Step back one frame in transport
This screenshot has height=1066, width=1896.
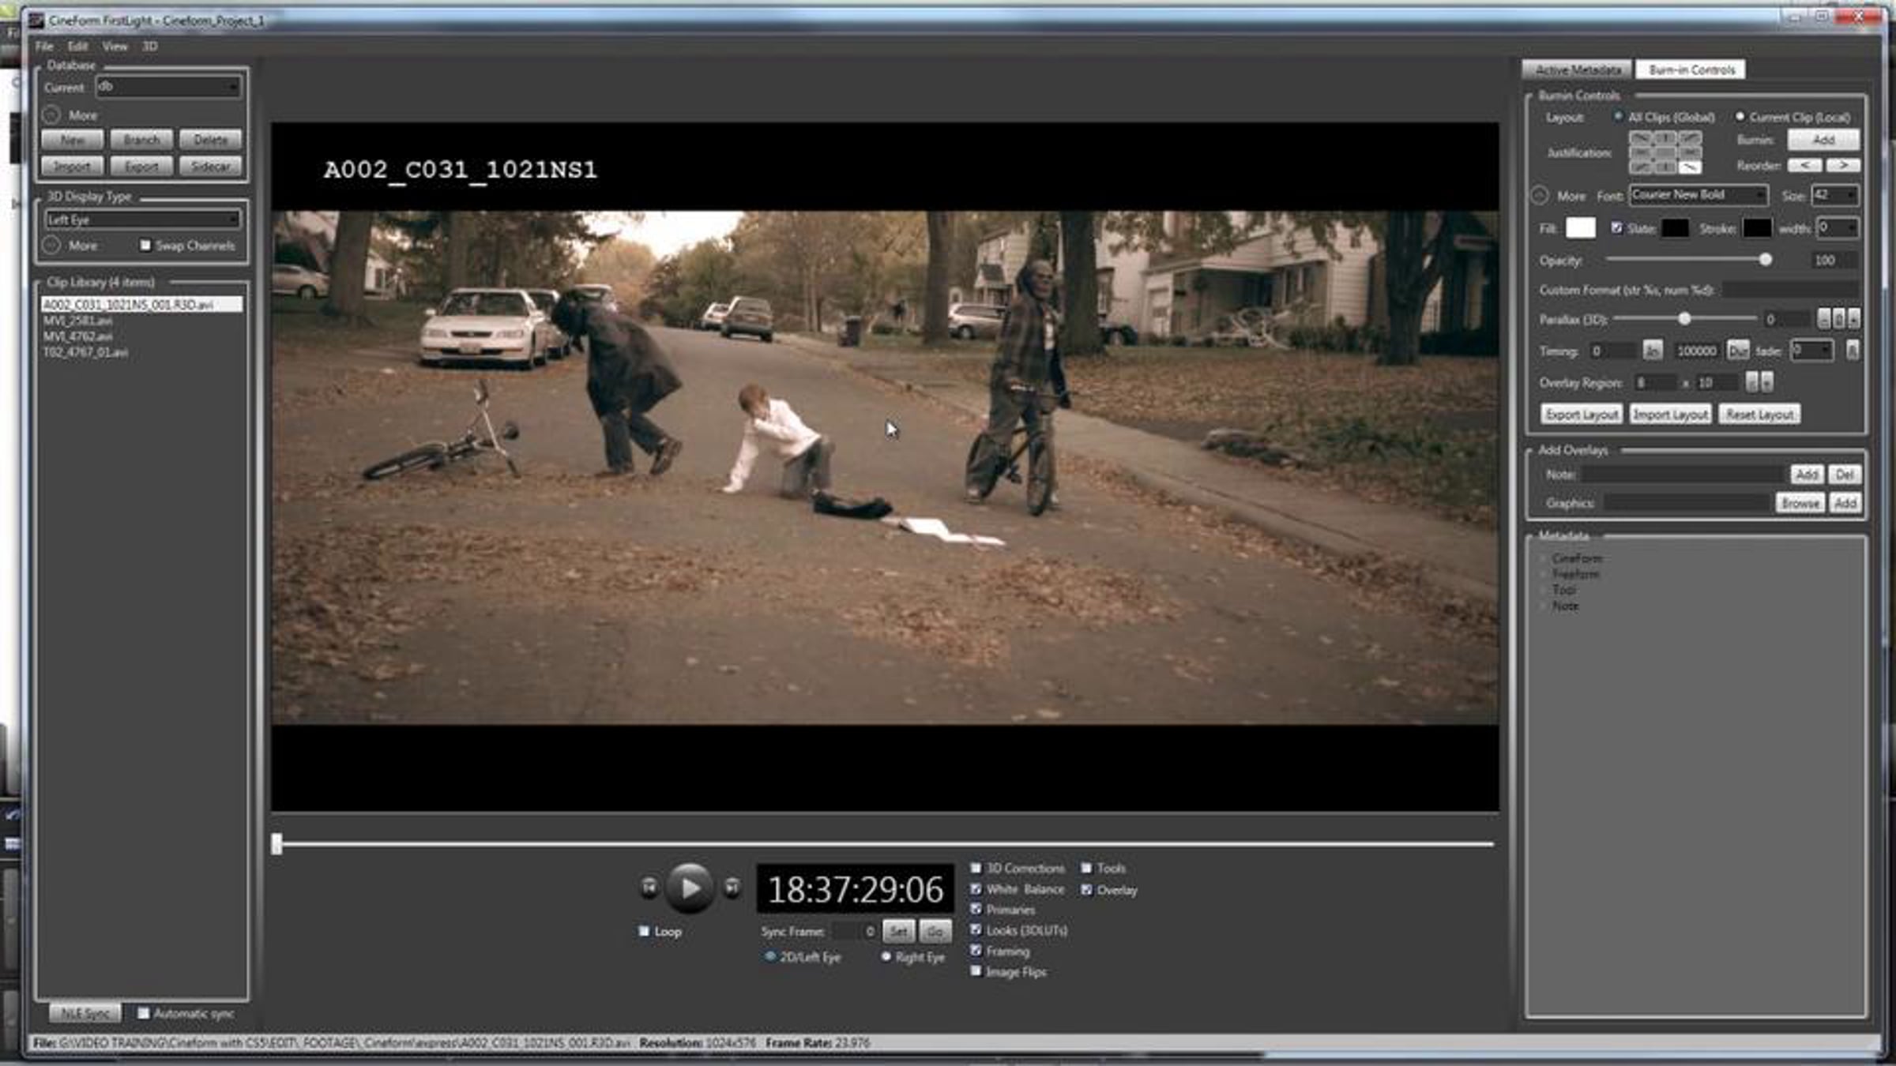(x=649, y=887)
